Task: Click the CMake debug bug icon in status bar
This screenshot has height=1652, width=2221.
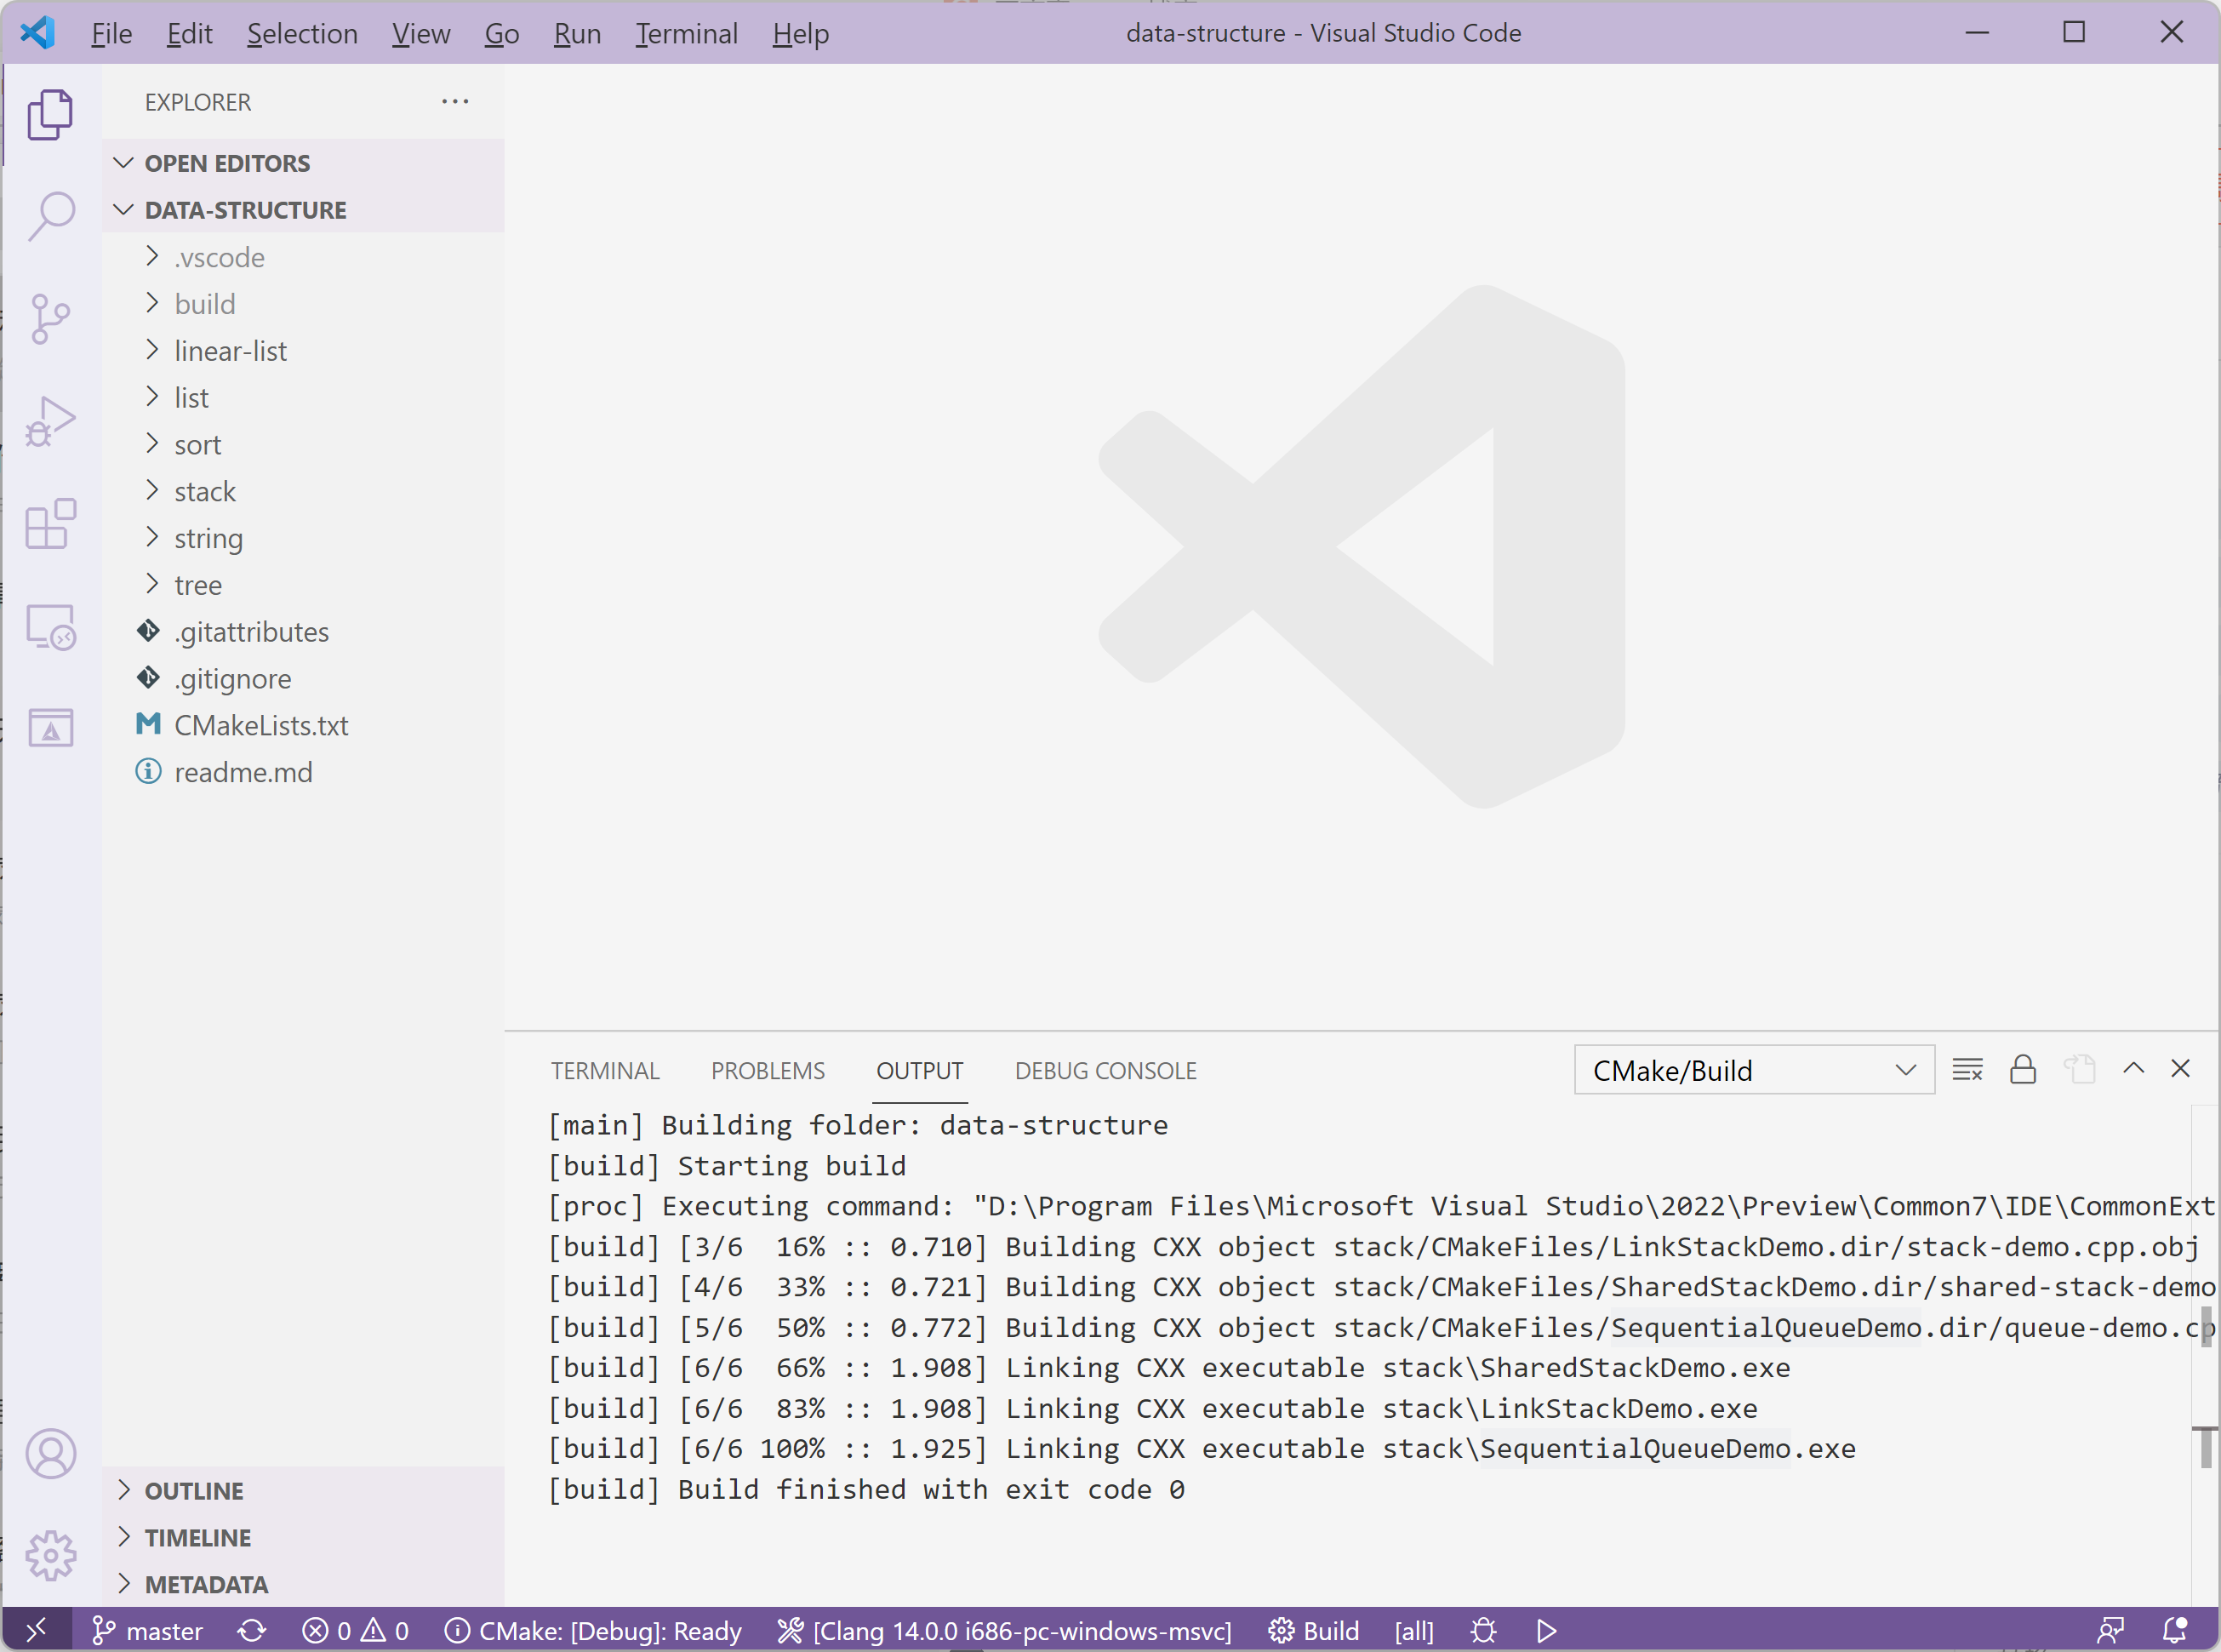Action: tap(1483, 1631)
